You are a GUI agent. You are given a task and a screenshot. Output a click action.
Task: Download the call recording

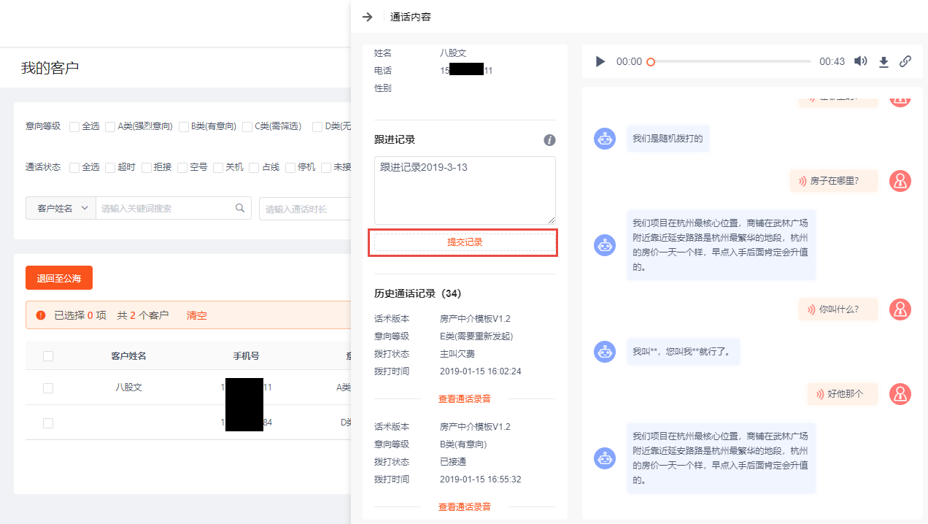(x=883, y=62)
